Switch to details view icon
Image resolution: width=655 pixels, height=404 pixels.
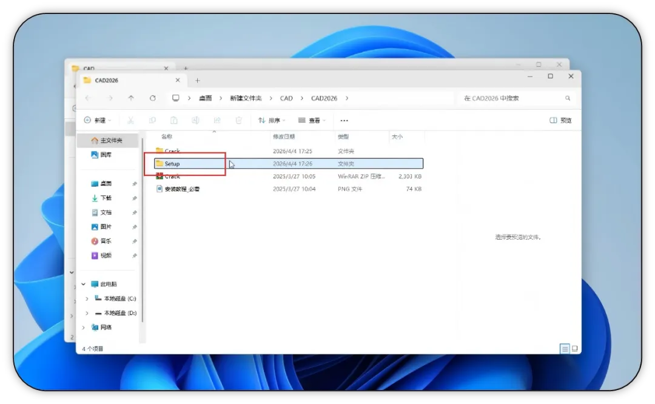point(565,348)
